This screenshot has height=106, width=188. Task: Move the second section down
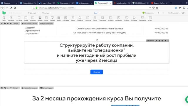11,88
